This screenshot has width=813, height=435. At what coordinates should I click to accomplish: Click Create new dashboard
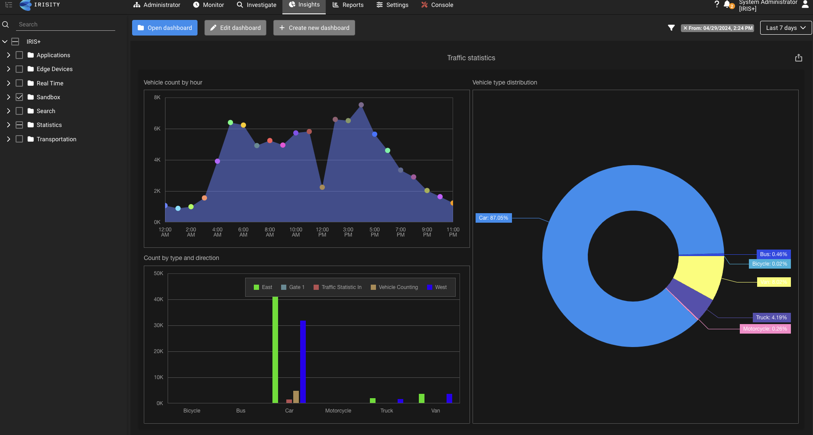[x=314, y=28]
